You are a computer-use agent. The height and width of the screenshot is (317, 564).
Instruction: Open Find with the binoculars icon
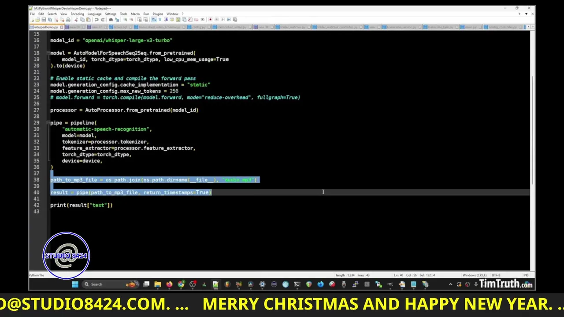[x=111, y=19]
